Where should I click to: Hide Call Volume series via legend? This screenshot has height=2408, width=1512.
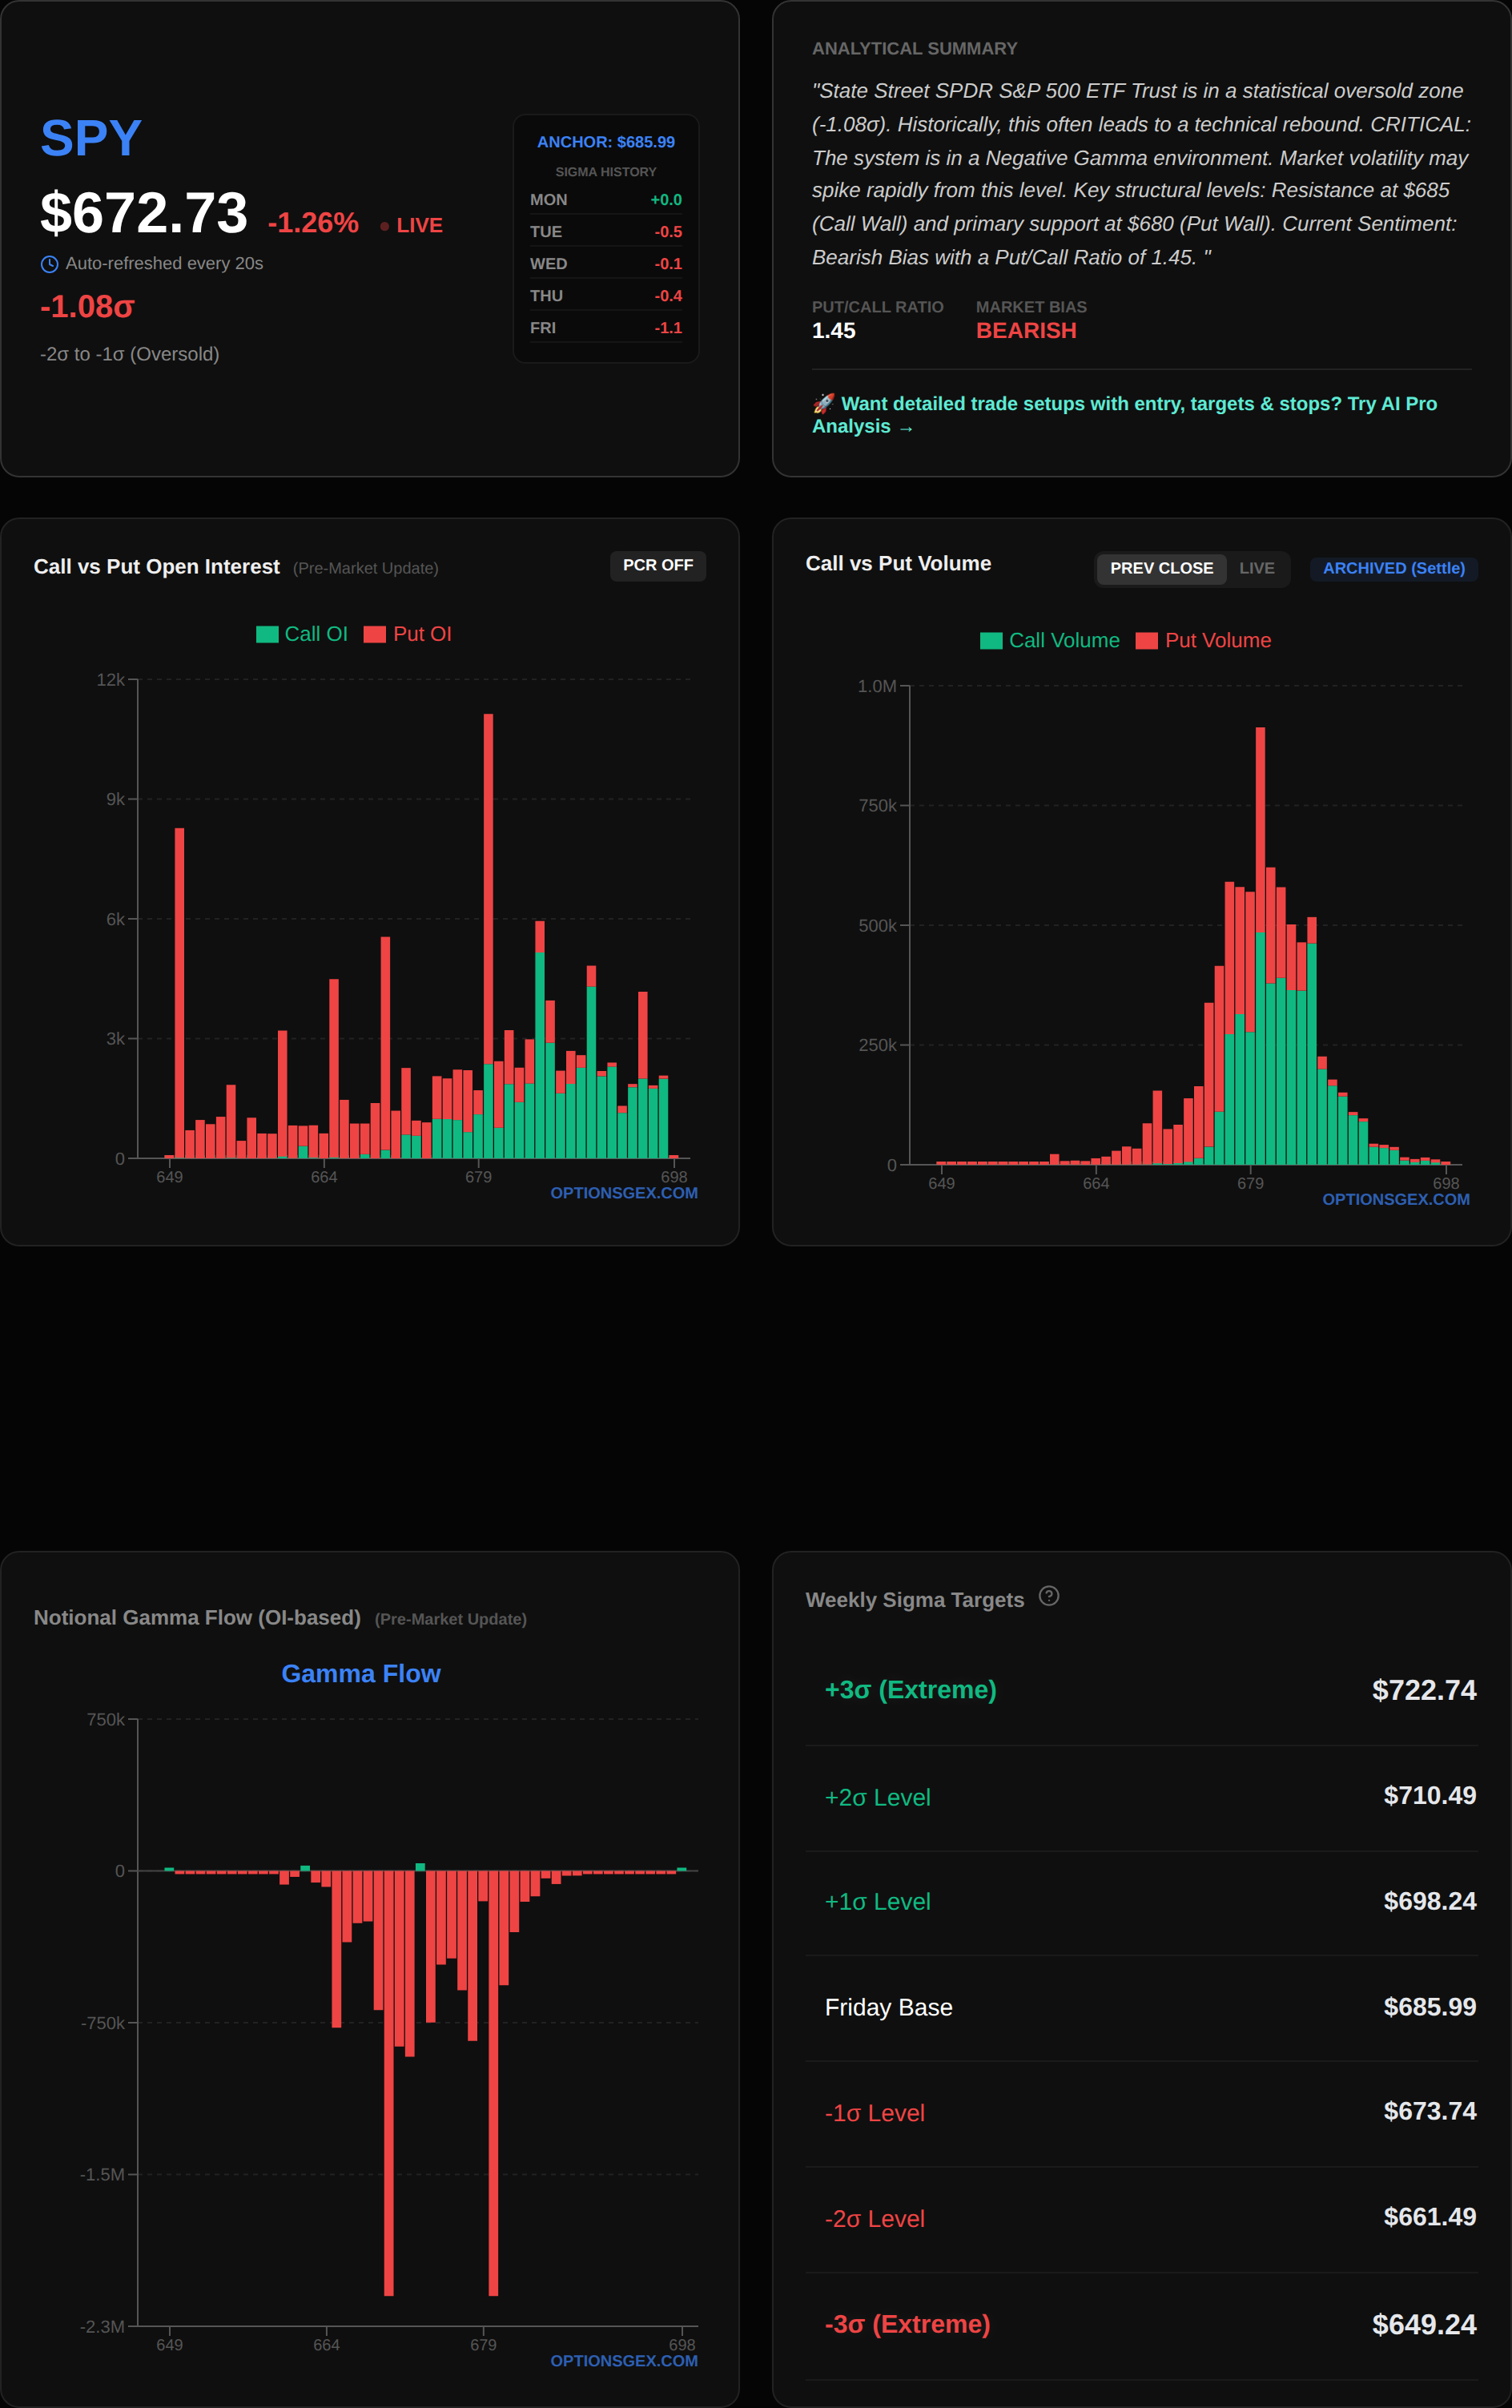[991, 641]
